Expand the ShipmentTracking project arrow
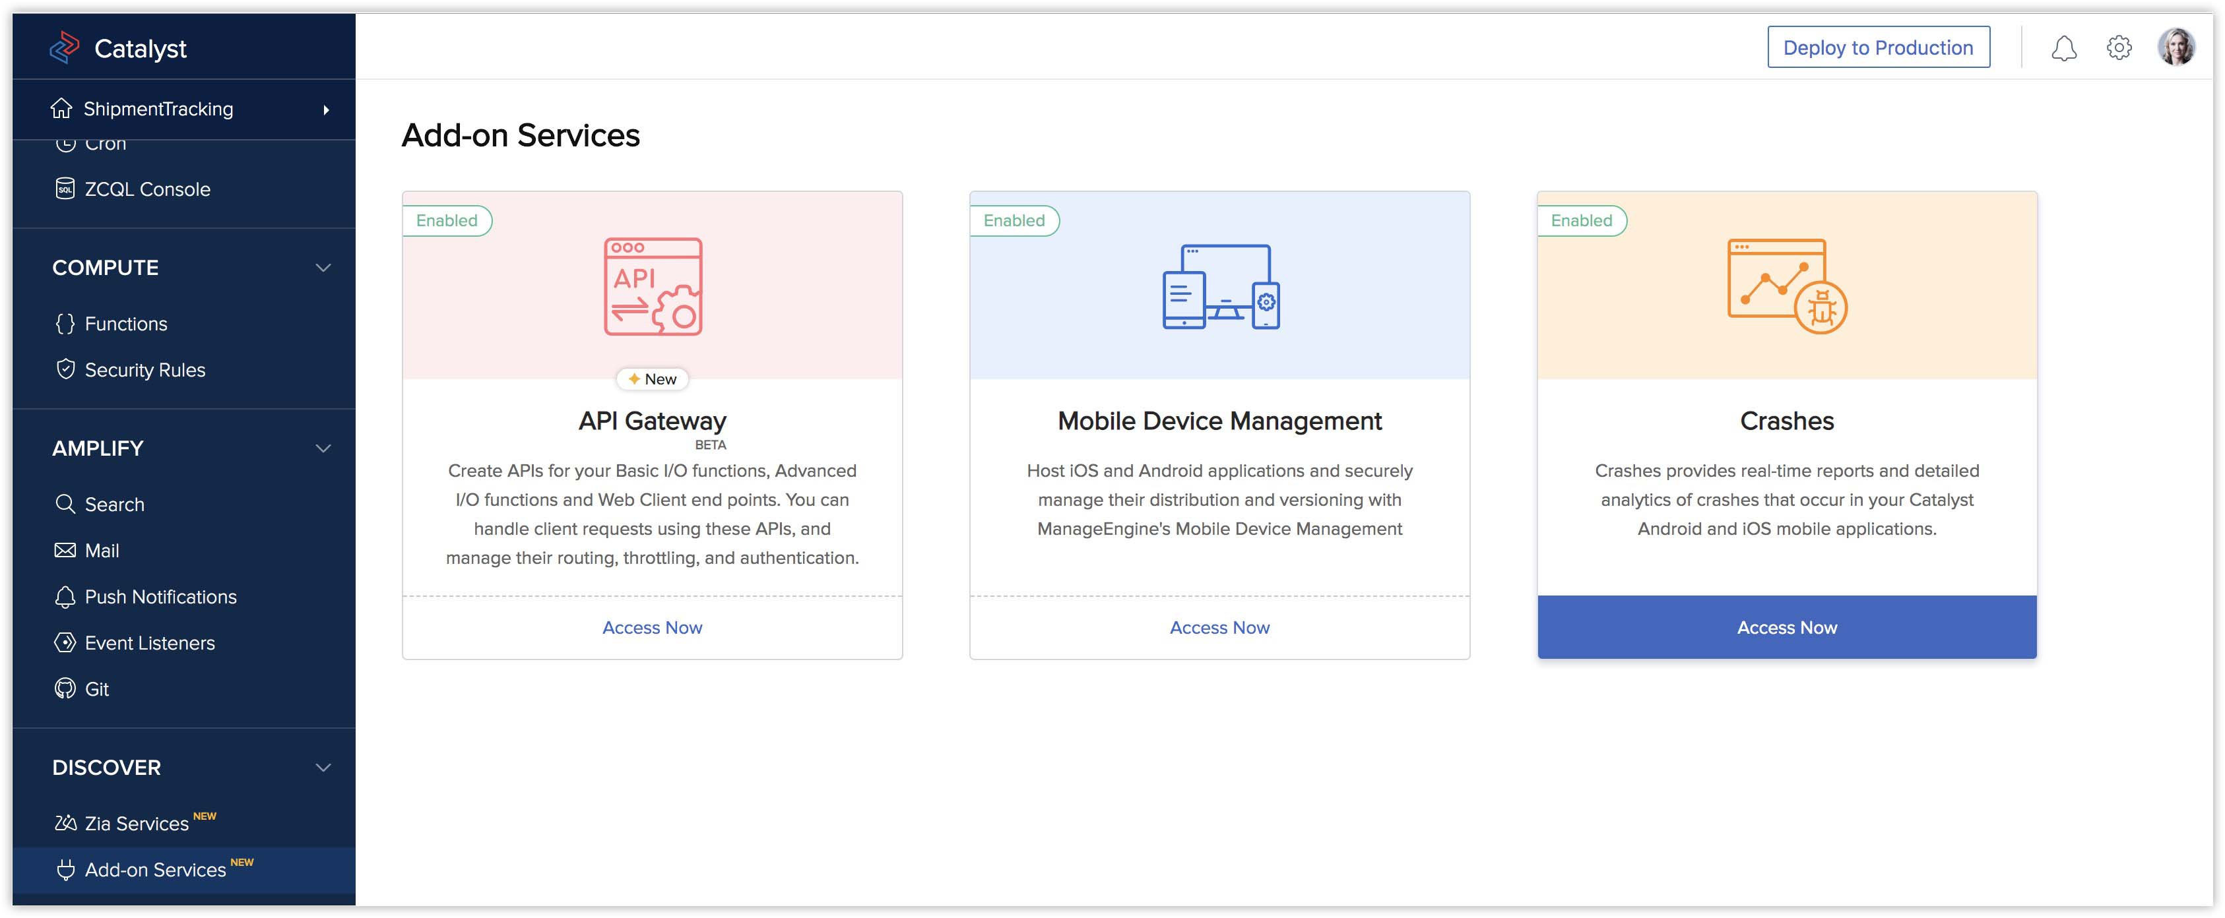2225x918 pixels. [x=325, y=109]
